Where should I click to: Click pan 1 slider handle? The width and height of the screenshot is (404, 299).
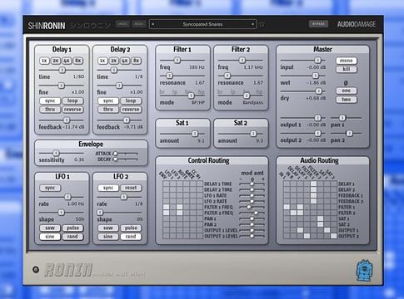click(342, 118)
